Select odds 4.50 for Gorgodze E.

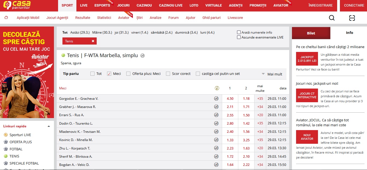230,98
